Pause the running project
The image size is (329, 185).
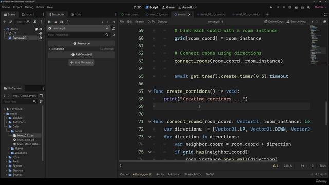coord(278,7)
